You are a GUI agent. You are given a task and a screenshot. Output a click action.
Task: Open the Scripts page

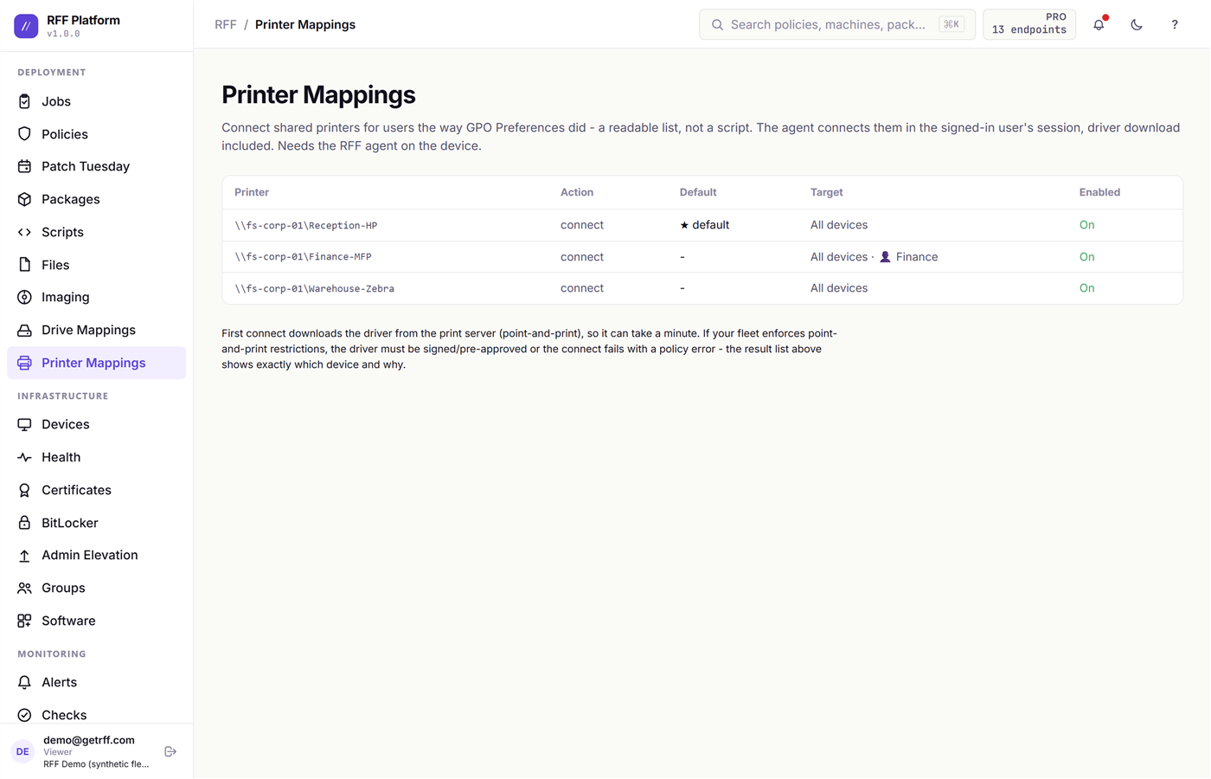pyautogui.click(x=96, y=232)
